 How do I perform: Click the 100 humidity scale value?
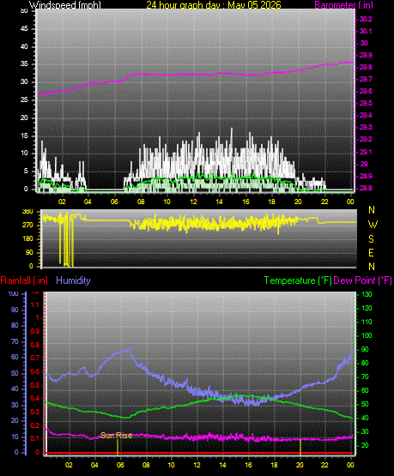click(x=14, y=293)
